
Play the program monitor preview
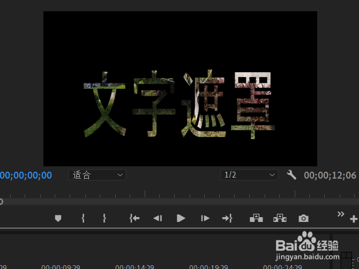click(x=181, y=218)
